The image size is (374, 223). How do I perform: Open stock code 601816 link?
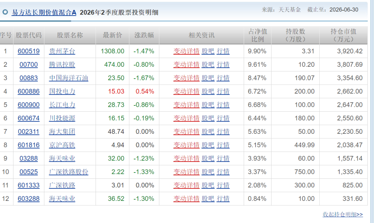(29, 145)
